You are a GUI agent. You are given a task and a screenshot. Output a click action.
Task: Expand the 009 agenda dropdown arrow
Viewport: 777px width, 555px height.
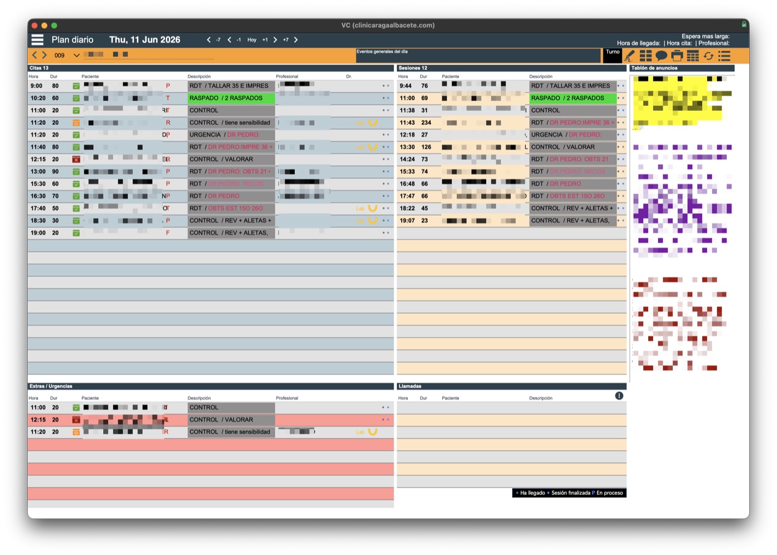click(77, 55)
